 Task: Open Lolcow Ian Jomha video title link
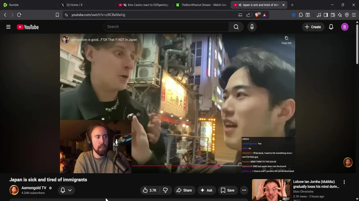point(316,184)
